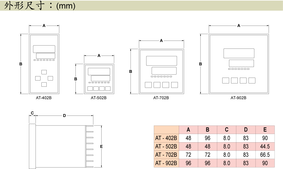
Task: Click the B dimension label beside AT-902B
Action: pyautogui.click(x=201, y=64)
